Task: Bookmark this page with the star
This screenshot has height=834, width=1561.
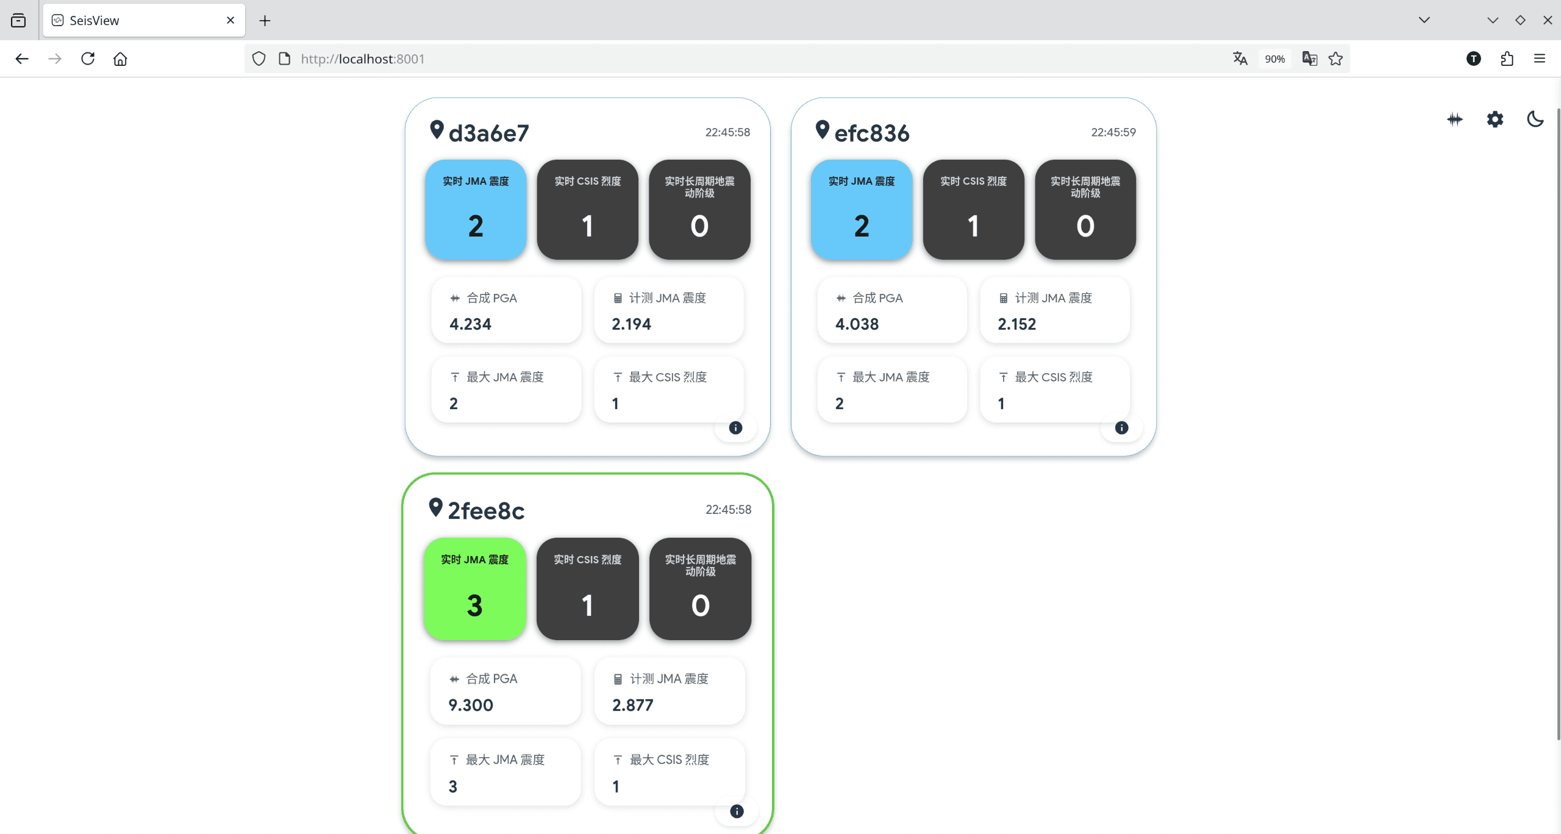Action: pyautogui.click(x=1335, y=59)
